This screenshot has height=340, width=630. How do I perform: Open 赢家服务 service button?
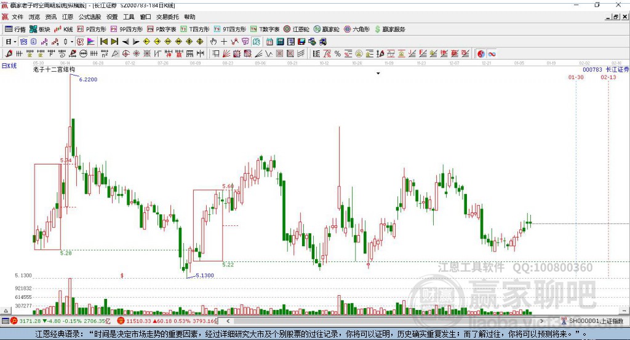[x=389, y=29]
